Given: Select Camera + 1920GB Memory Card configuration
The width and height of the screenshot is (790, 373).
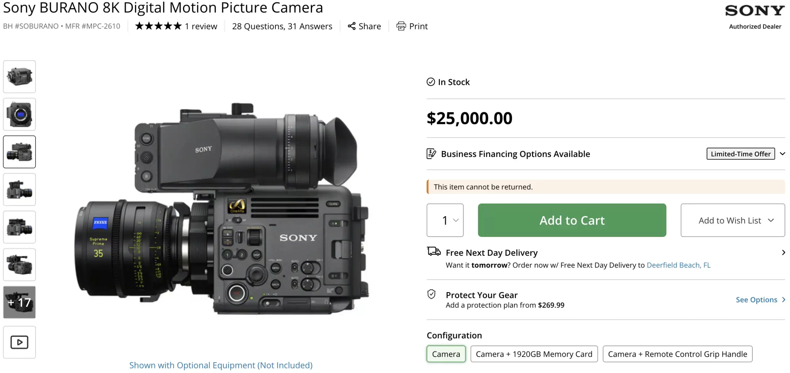Looking at the screenshot, I should pos(534,354).
